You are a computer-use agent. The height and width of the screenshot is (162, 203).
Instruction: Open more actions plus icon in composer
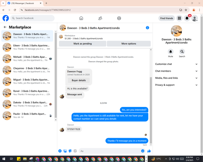pyautogui.click(x=60, y=151)
